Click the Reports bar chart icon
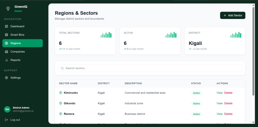 pyautogui.click(x=6, y=60)
